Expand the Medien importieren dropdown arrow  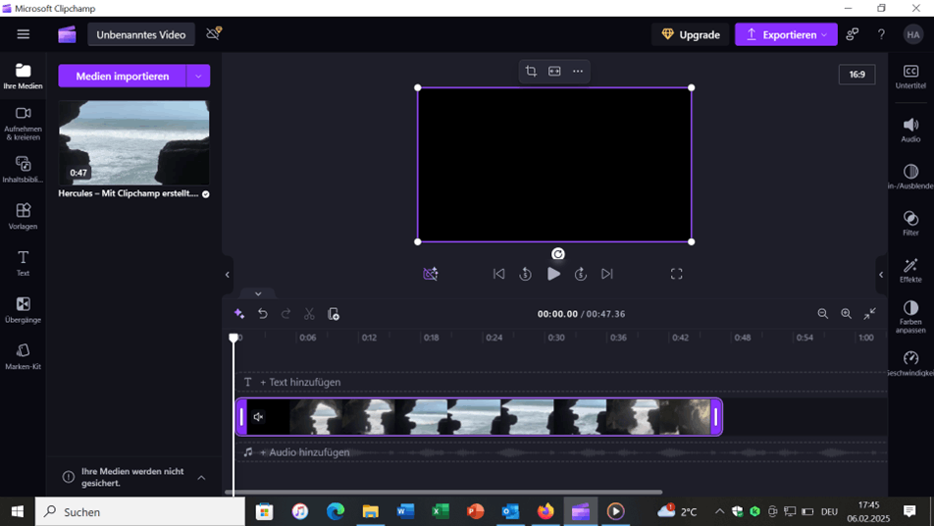pyautogui.click(x=198, y=77)
